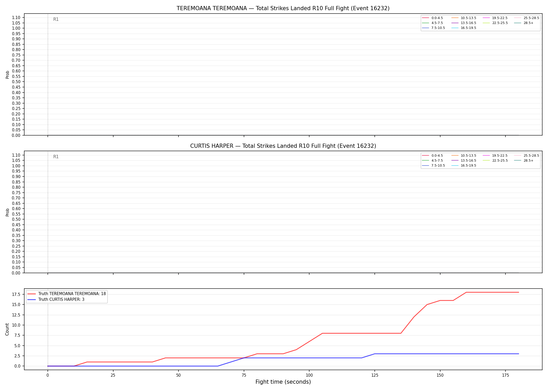Click '22.5-25.5' in TEREMOANA chart legend
Viewport: 548px width, 391px height.
(x=500, y=23)
